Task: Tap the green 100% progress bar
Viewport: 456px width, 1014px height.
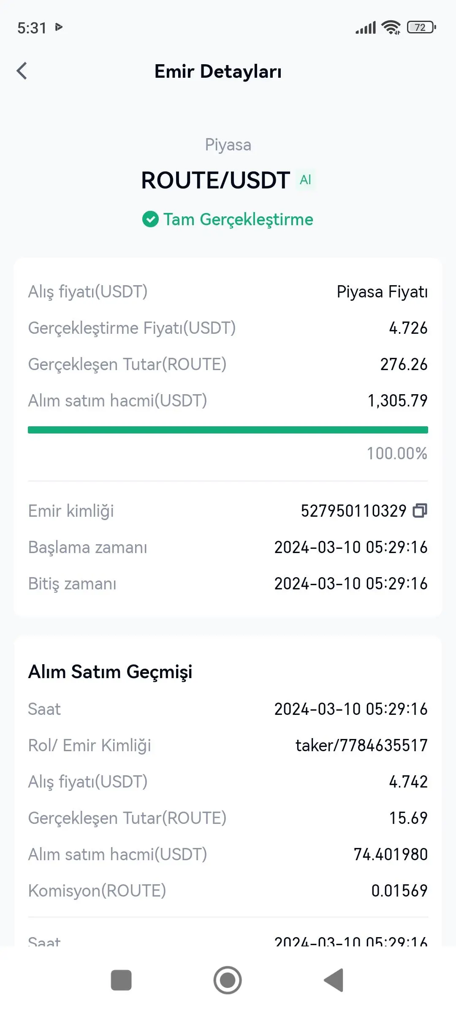Action: (228, 430)
